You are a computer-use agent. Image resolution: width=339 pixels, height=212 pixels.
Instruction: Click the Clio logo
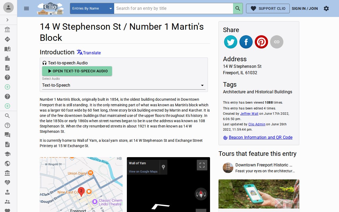pyautogui.click(x=50, y=8)
